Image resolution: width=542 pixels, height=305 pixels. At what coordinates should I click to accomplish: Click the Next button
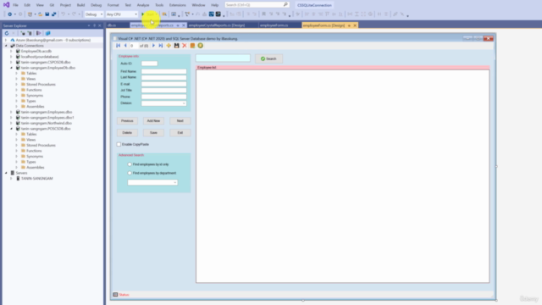pyautogui.click(x=180, y=120)
